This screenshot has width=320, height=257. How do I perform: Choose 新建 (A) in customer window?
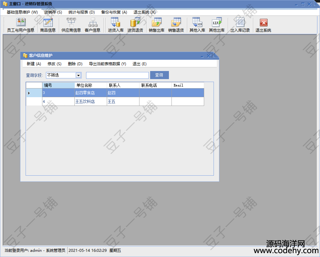point(34,64)
